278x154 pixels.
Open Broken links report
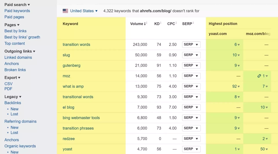[x=15, y=70]
